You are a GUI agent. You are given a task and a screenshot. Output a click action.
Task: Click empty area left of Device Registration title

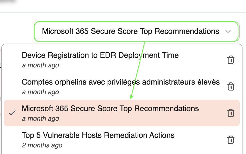point(13,60)
